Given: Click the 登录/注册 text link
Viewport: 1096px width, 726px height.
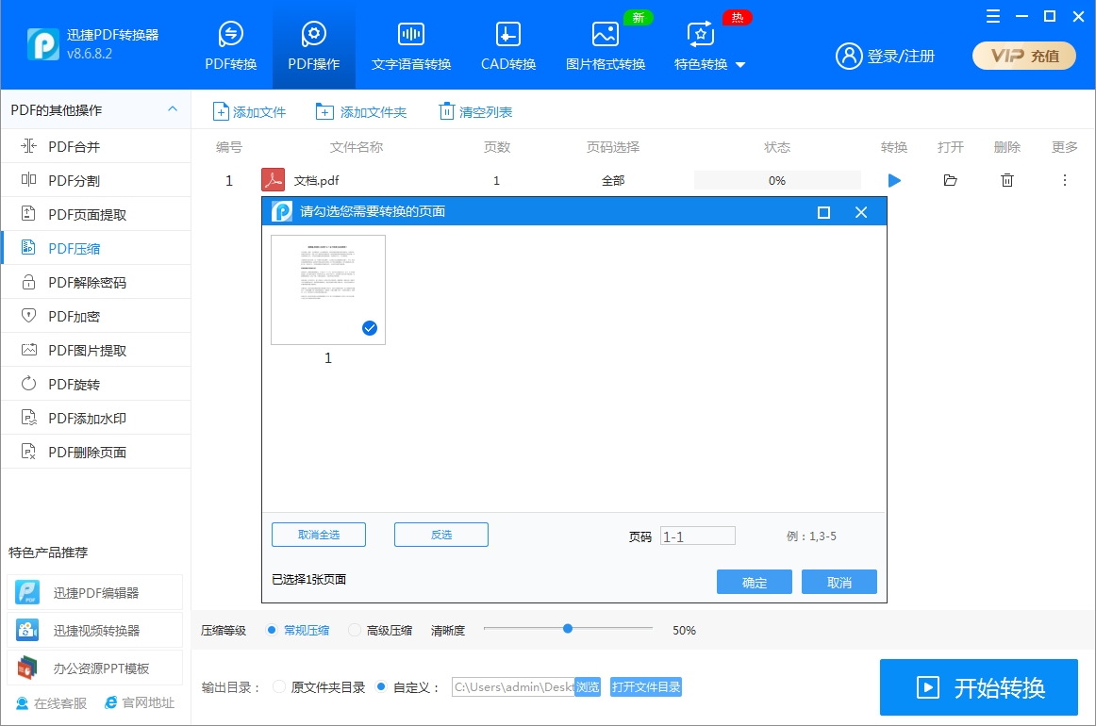Looking at the screenshot, I should (x=900, y=56).
